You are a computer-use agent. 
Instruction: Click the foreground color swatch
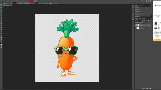(1, 43)
